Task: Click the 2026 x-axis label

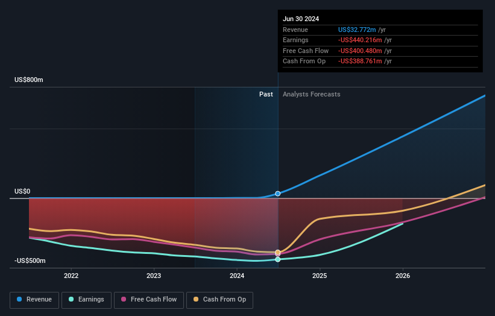Action: click(403, 276)
